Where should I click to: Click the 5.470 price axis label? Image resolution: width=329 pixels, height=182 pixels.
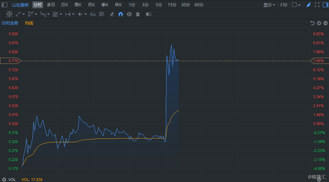tap(13, 115)
